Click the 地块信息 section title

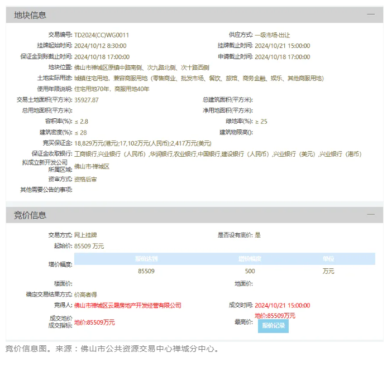[x=30, y=15]
